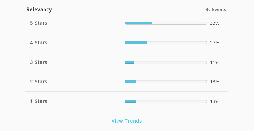The height and width of the screenshot is (131, 254).
Task: Click the 2 Stars row label
Action: pyautogui.click(x=39, y=82)
